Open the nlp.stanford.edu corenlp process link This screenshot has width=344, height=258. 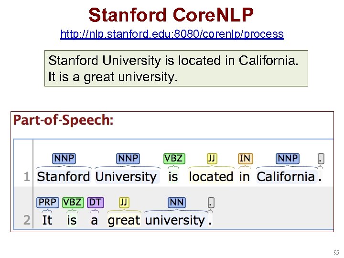point(172,34)
